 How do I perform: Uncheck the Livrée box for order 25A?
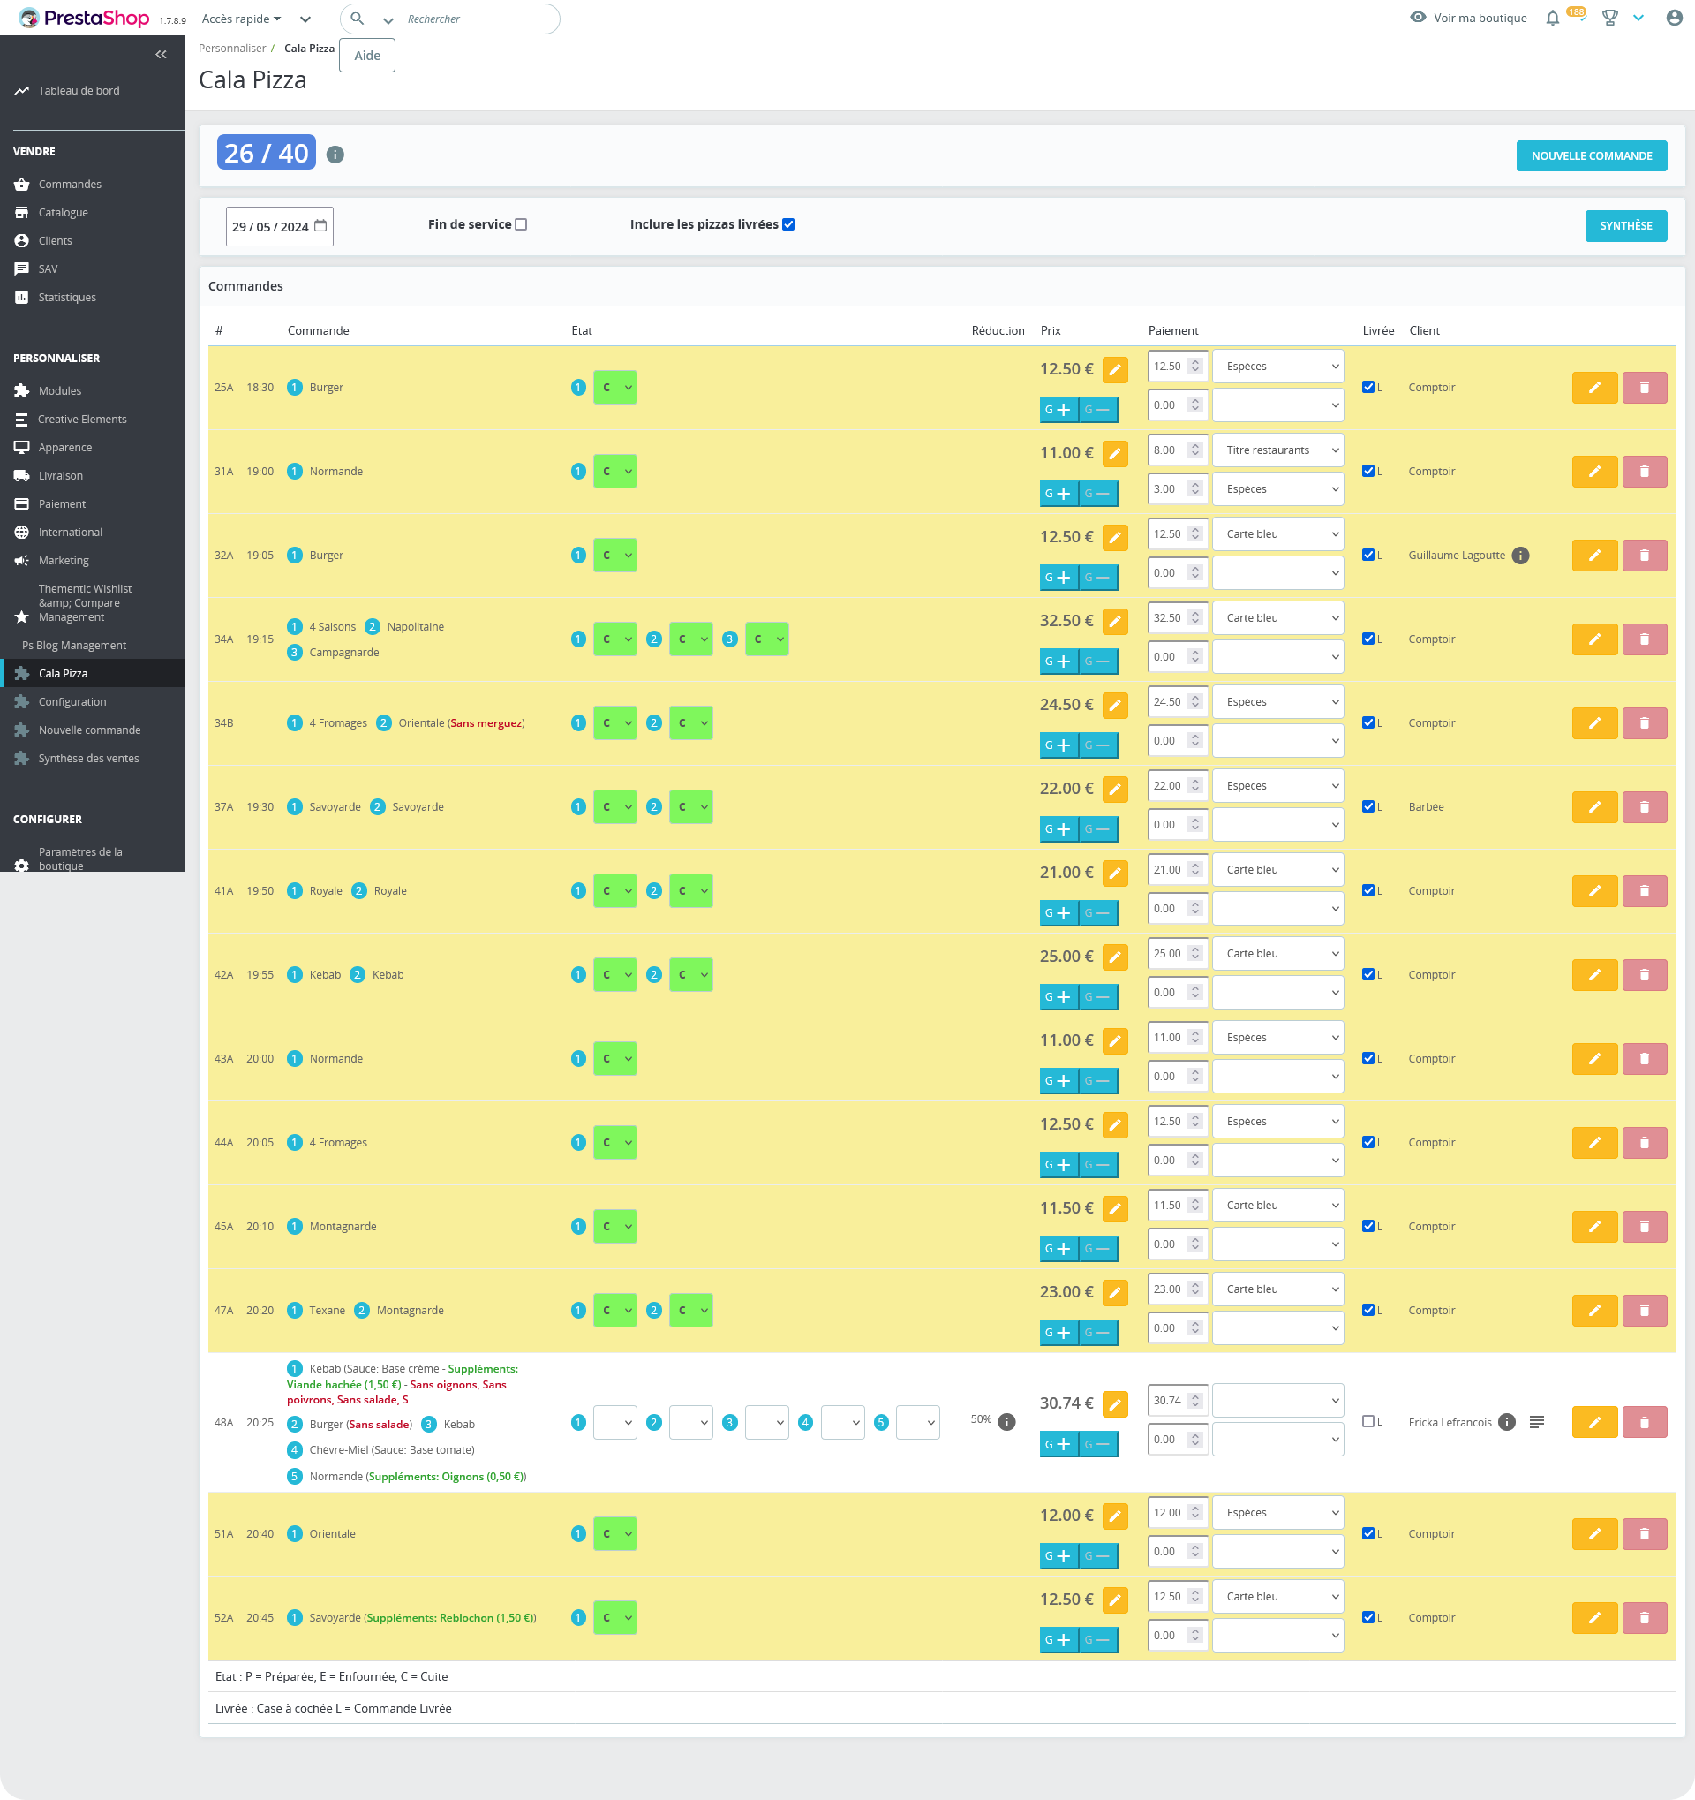click(x=1368, y=388)
